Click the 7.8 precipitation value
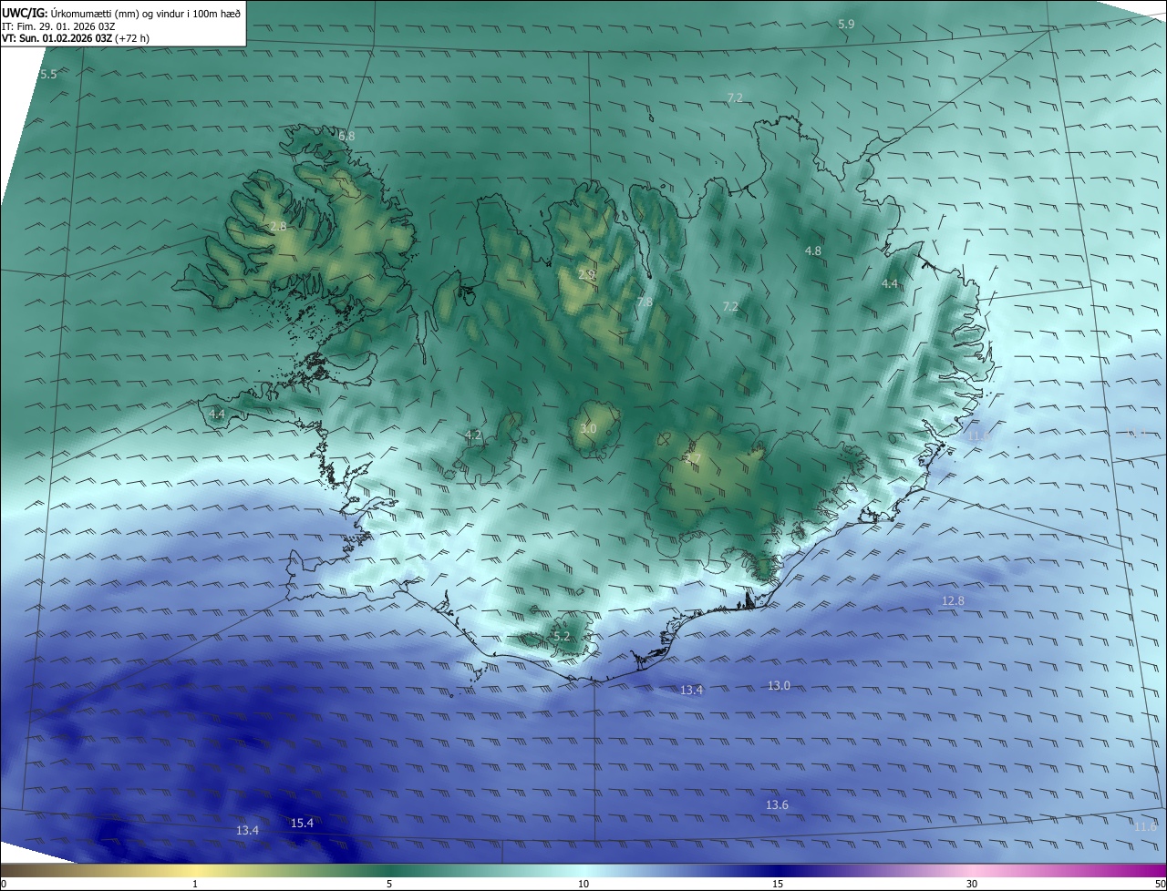Viewport: 1167px width, 891px height. click(x=645, y=302)
